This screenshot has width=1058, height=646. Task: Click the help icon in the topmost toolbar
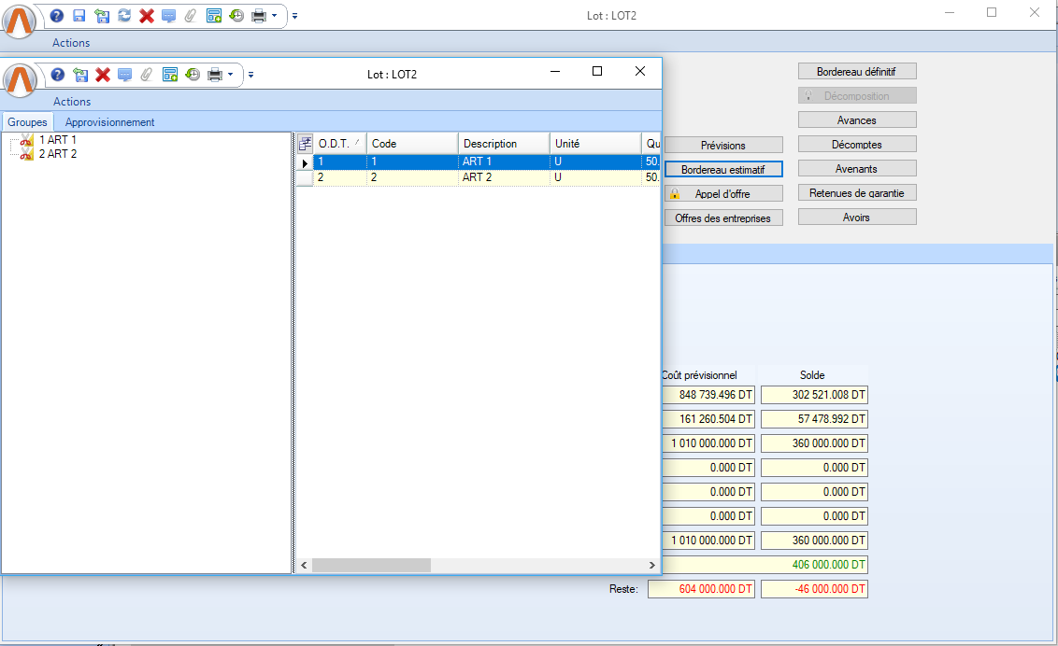coord(57,16)
